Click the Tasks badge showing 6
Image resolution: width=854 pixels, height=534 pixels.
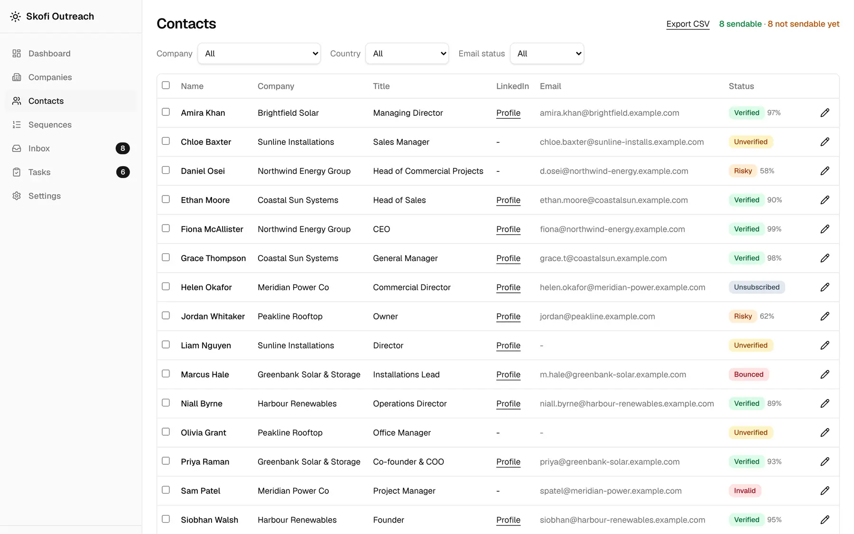click(x=123, y=172)
